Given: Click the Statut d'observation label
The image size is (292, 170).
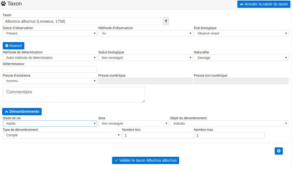Looking at the screenshot, I should pos(18,28).
